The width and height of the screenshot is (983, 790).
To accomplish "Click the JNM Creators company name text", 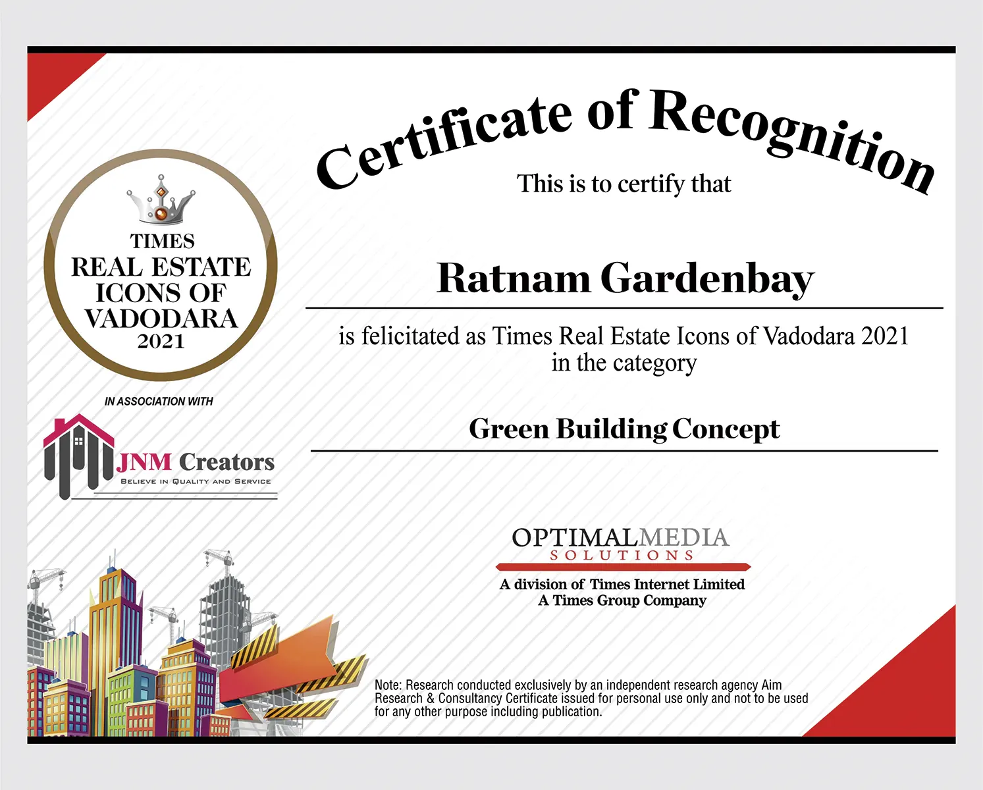I will click(x=196, y=462).
